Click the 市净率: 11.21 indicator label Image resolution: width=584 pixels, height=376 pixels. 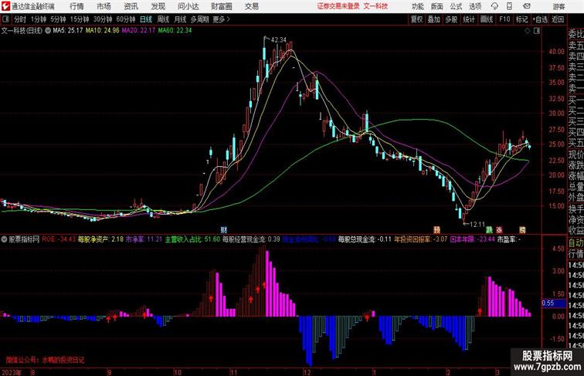click(x=144, y=239)
